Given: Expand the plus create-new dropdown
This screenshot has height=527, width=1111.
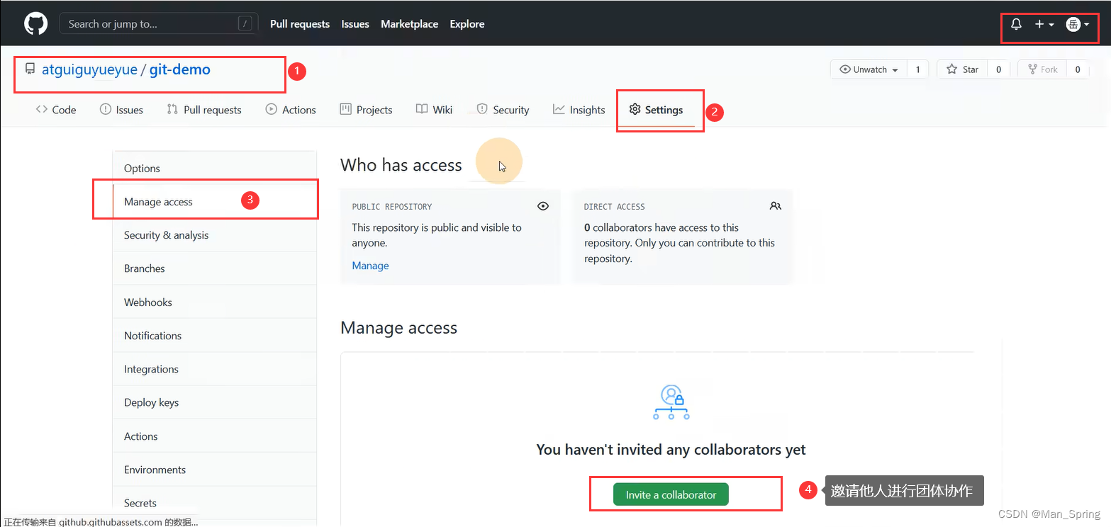Looking at the screenshot, I should click(x=1044, y=24).
